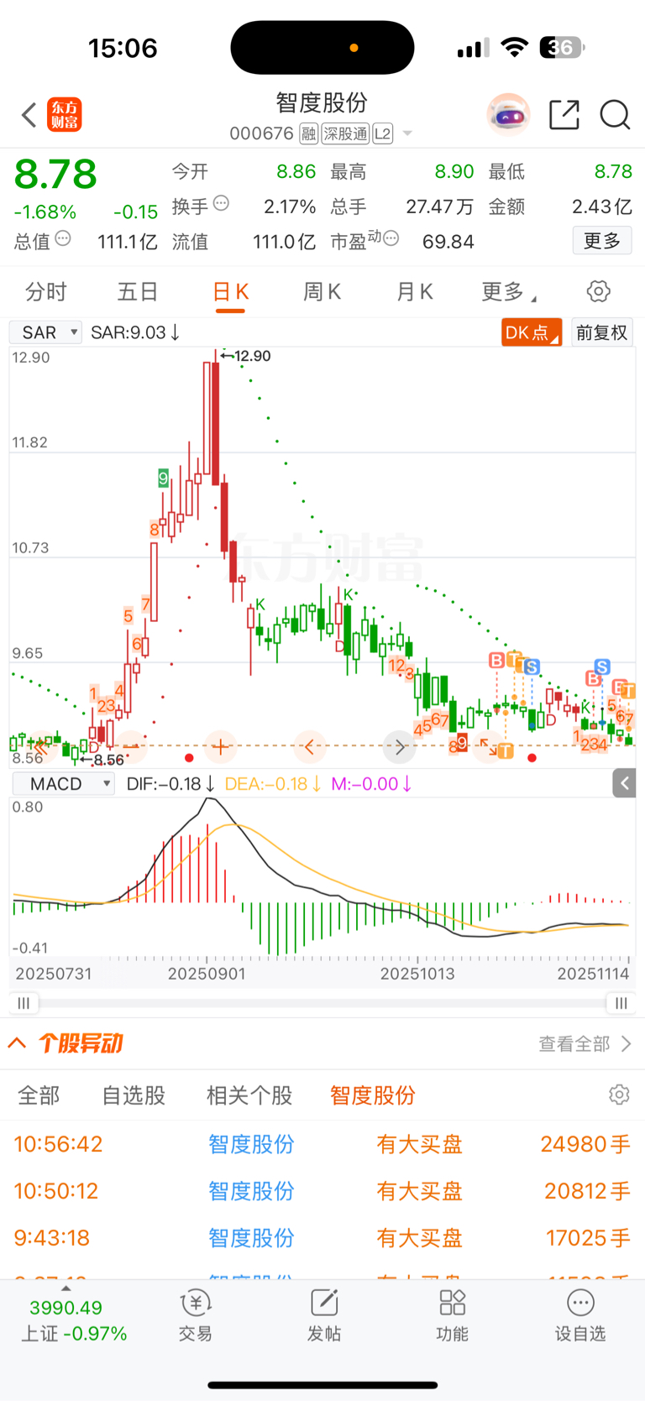Screen dimensions: 645x1401
Task: Tap the SAR:9.03 value readout
Action: pos(135,332)
